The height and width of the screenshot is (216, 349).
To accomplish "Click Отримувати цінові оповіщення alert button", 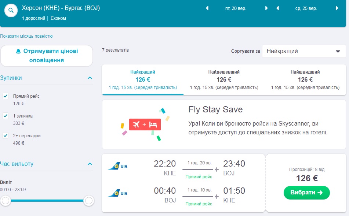I will (47, 56).
